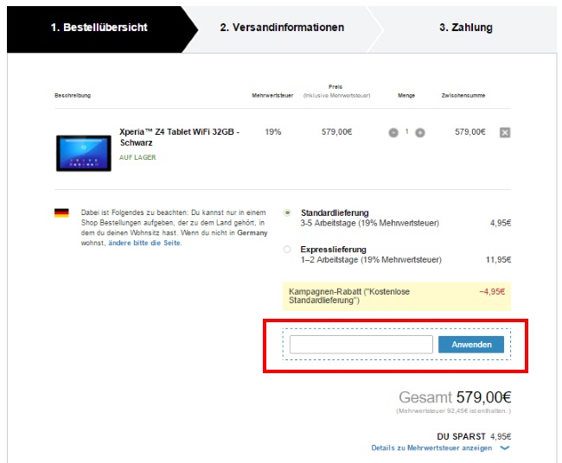Go to step 3. Zahlung

[x=466, y=28]
